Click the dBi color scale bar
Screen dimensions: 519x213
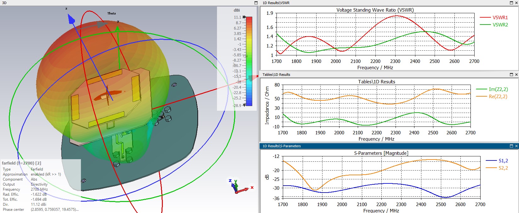click(x=249, y=61)
